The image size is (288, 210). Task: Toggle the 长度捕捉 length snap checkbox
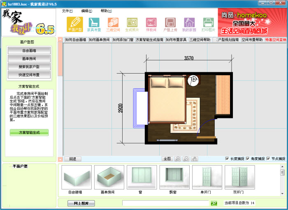tap(228, 159)
